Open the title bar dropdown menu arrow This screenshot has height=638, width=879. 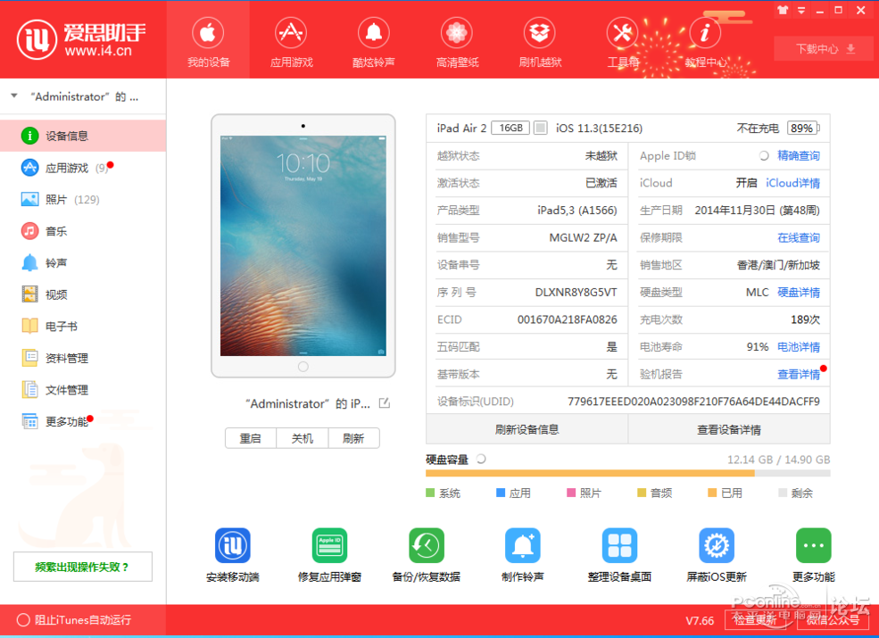[801, 10]
